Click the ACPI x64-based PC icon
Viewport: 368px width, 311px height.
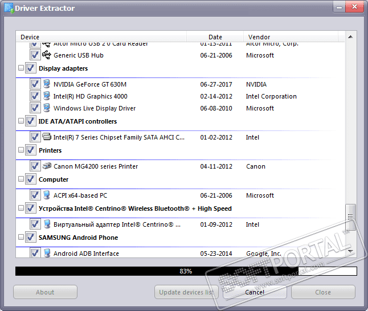[47, 195]
